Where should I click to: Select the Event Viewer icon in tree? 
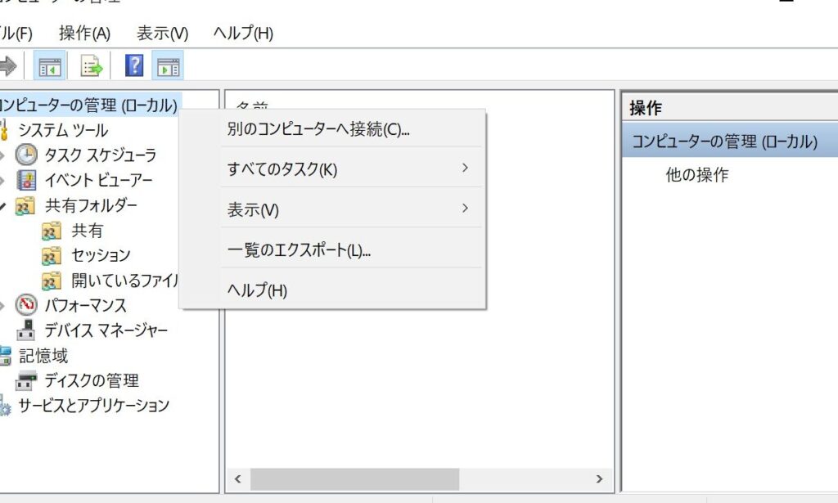(x=26, y=180)
